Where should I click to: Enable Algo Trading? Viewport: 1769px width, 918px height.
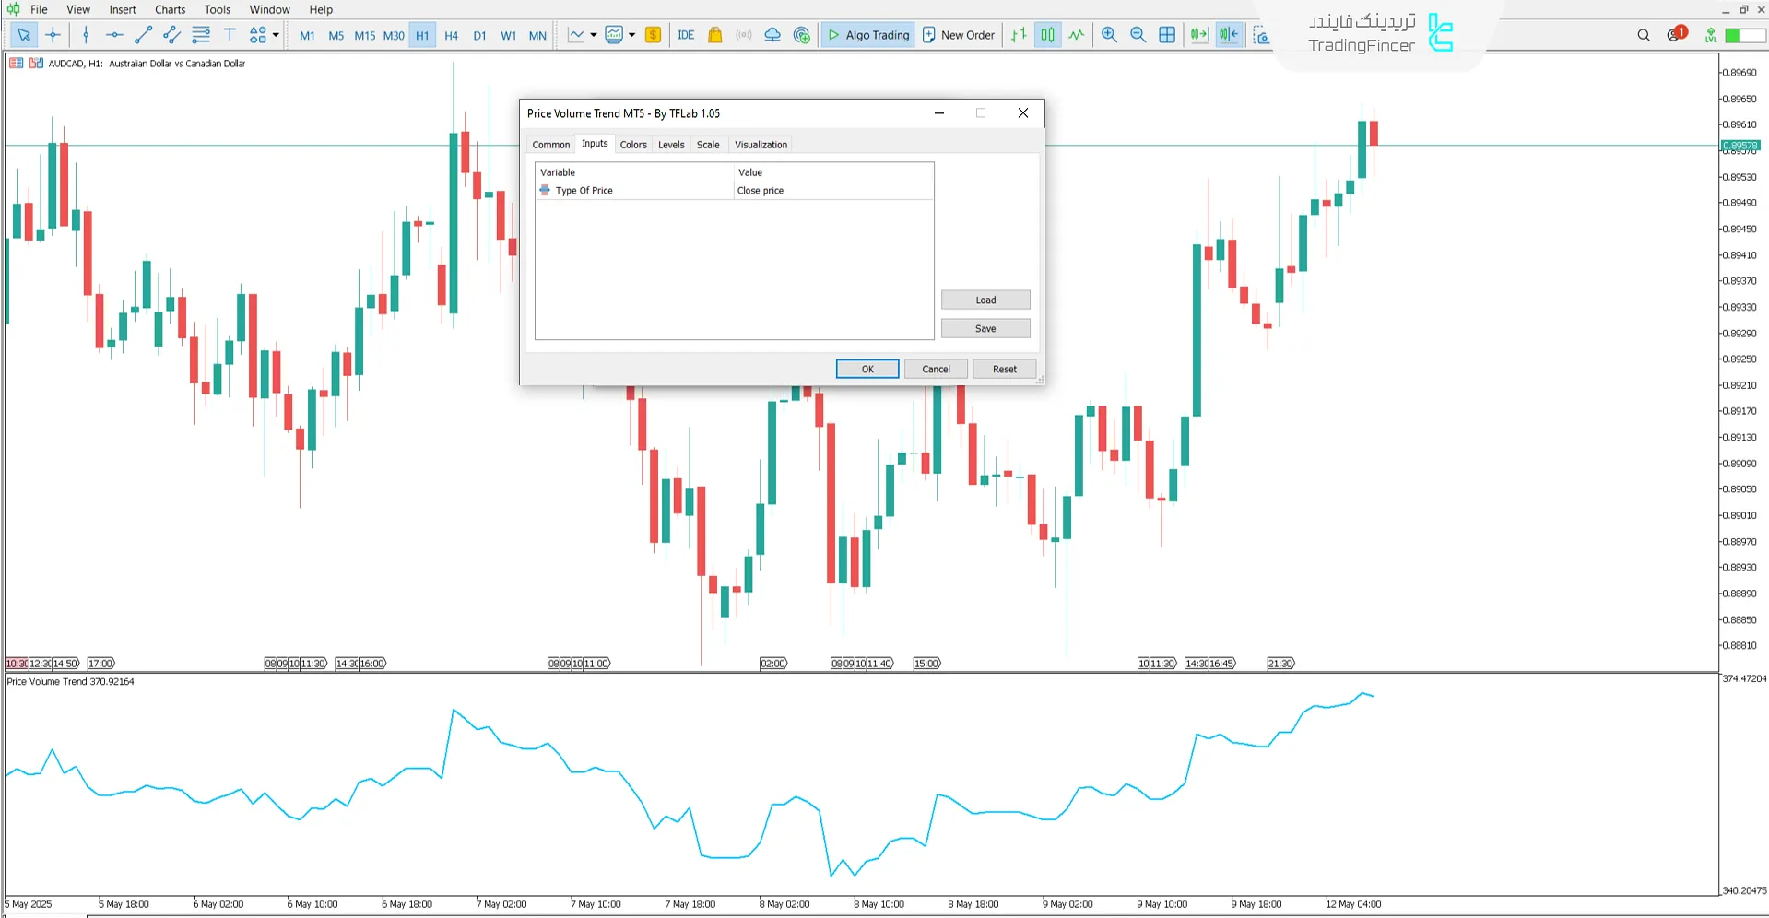pos(867,34)
